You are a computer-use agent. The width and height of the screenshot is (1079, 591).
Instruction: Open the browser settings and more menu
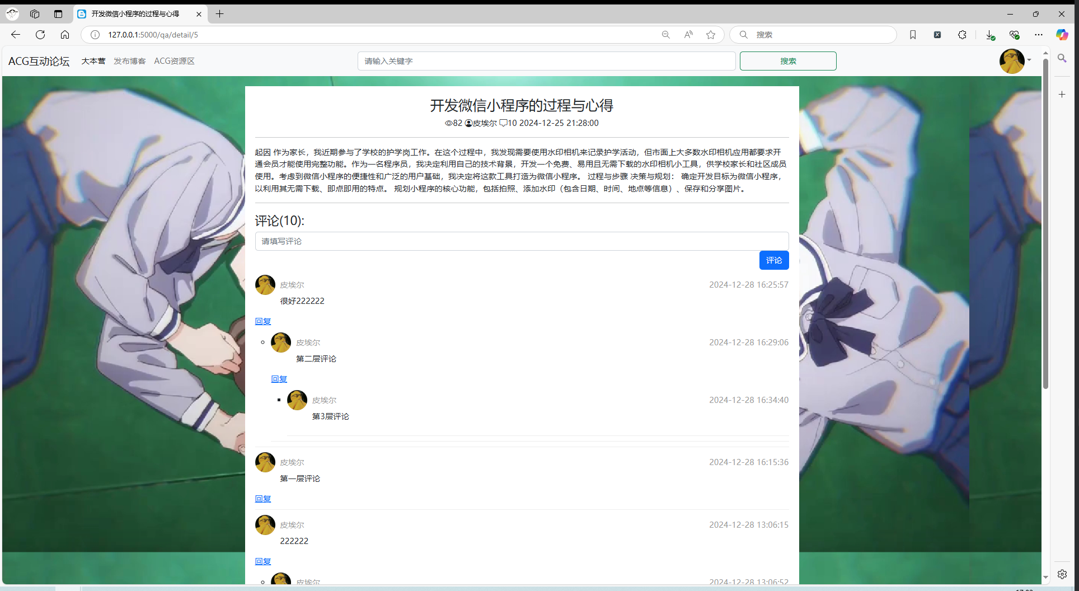(1039, 35)
